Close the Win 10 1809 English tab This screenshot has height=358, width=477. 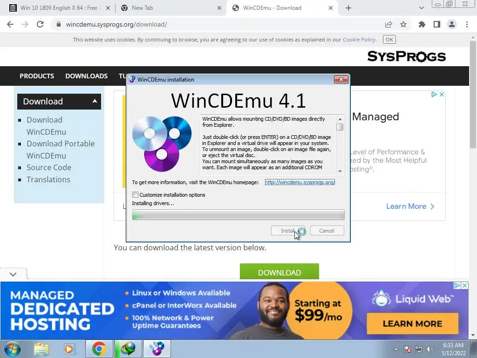[x=108, y=8]
